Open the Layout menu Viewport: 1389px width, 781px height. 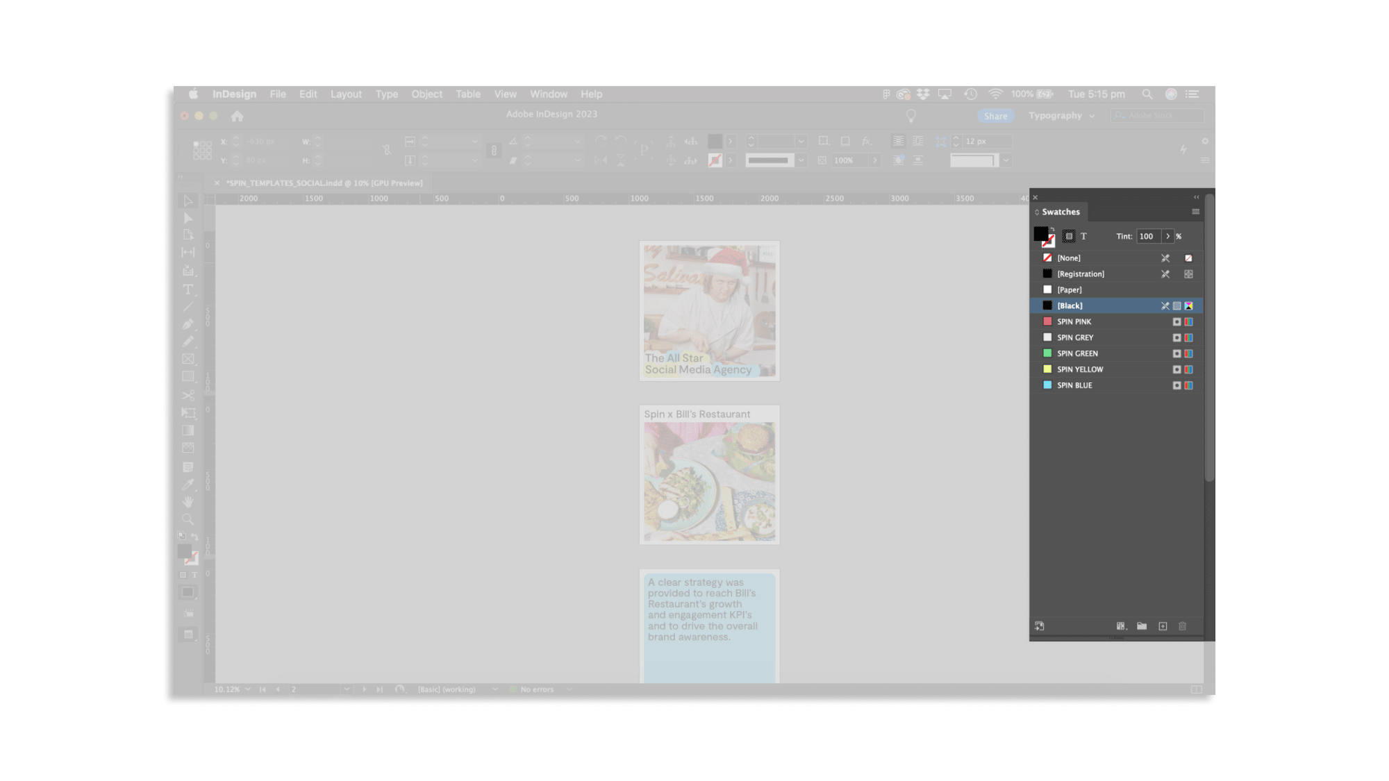pos(346,94)
